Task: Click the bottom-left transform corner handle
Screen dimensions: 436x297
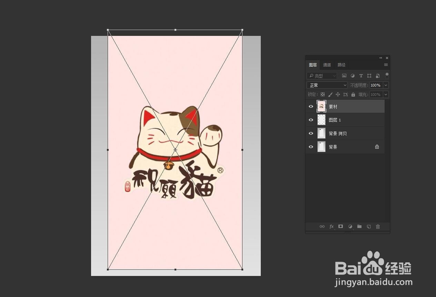Action: tap(108, 270)
